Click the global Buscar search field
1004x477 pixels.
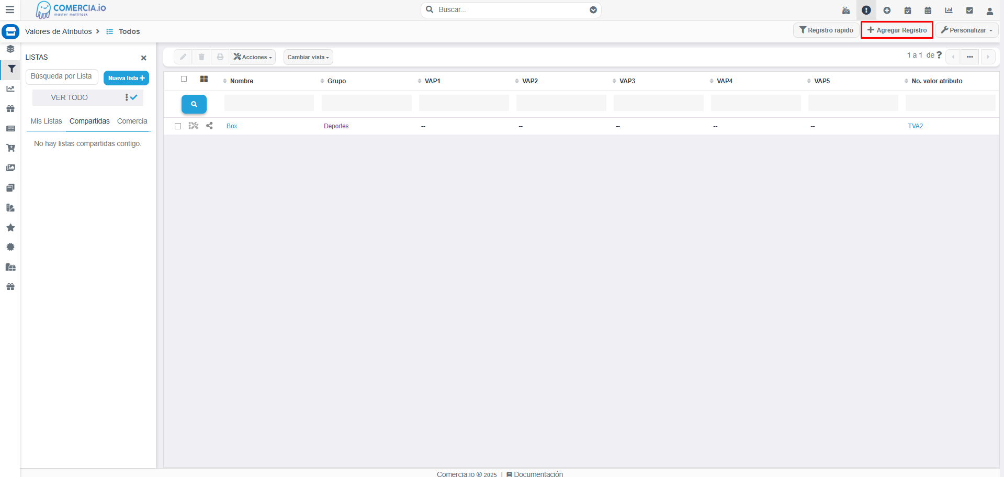pyautogui.click(x=511, y=10)
